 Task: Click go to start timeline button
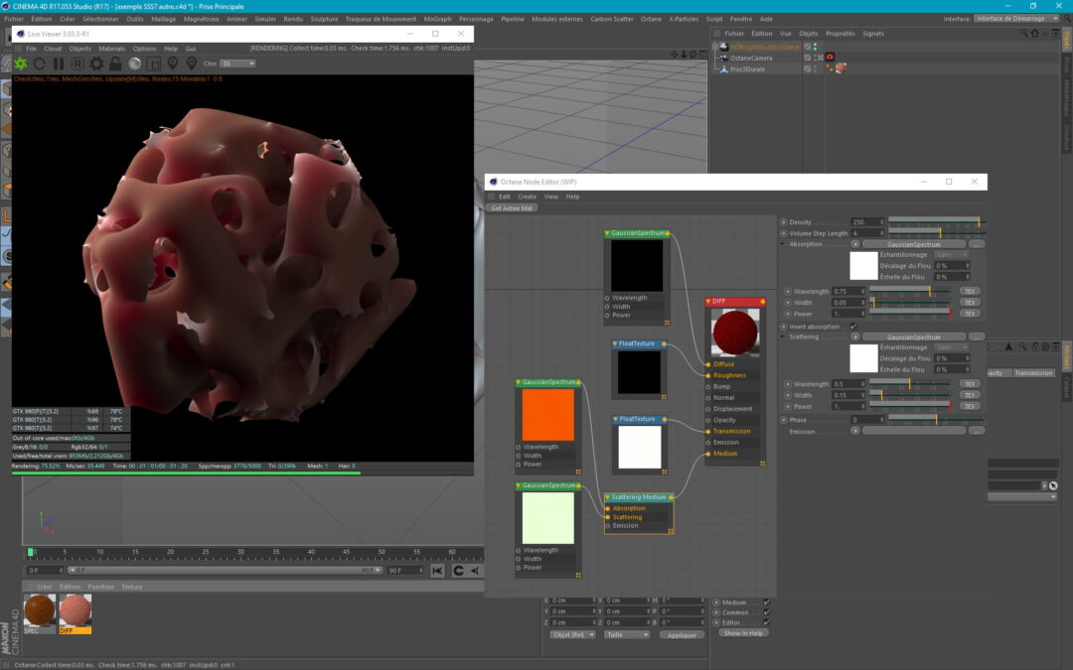point(437,571)
